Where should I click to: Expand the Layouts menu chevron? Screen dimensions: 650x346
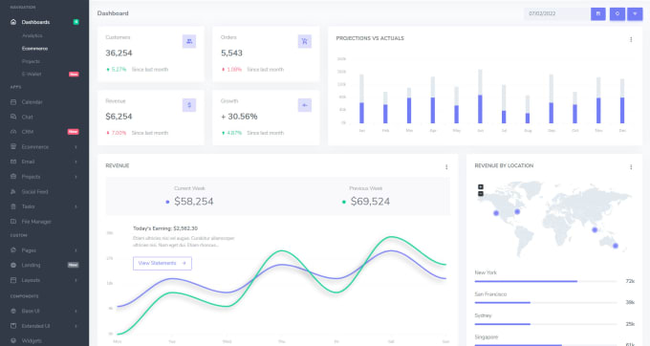[76, 281]
